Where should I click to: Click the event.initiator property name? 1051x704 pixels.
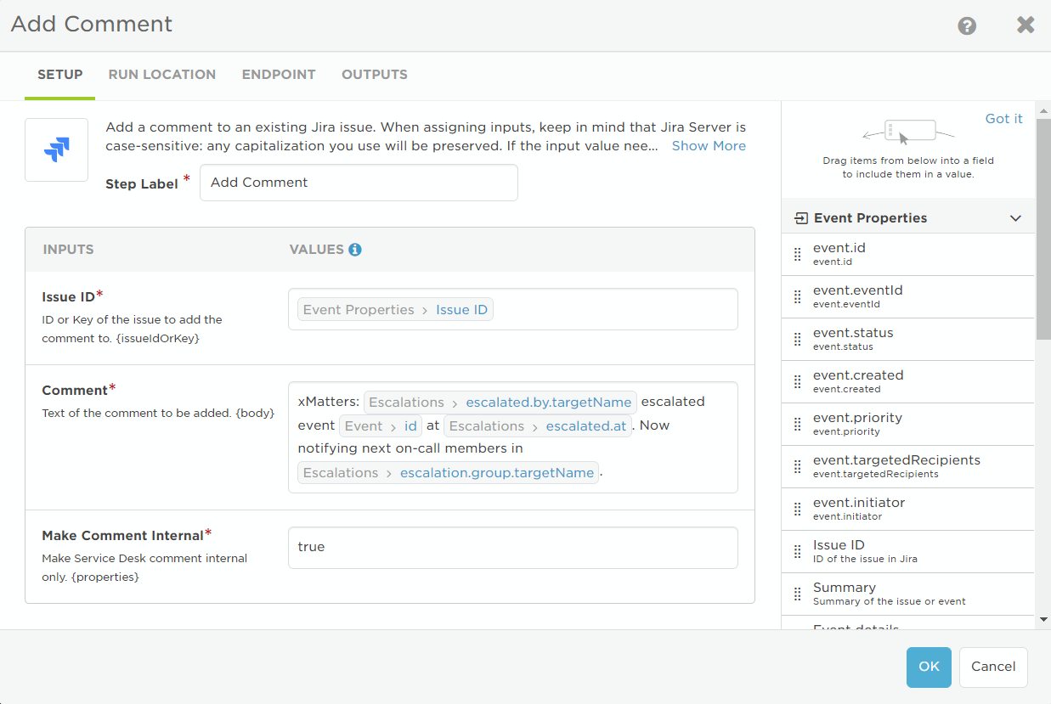click(859, 503)
